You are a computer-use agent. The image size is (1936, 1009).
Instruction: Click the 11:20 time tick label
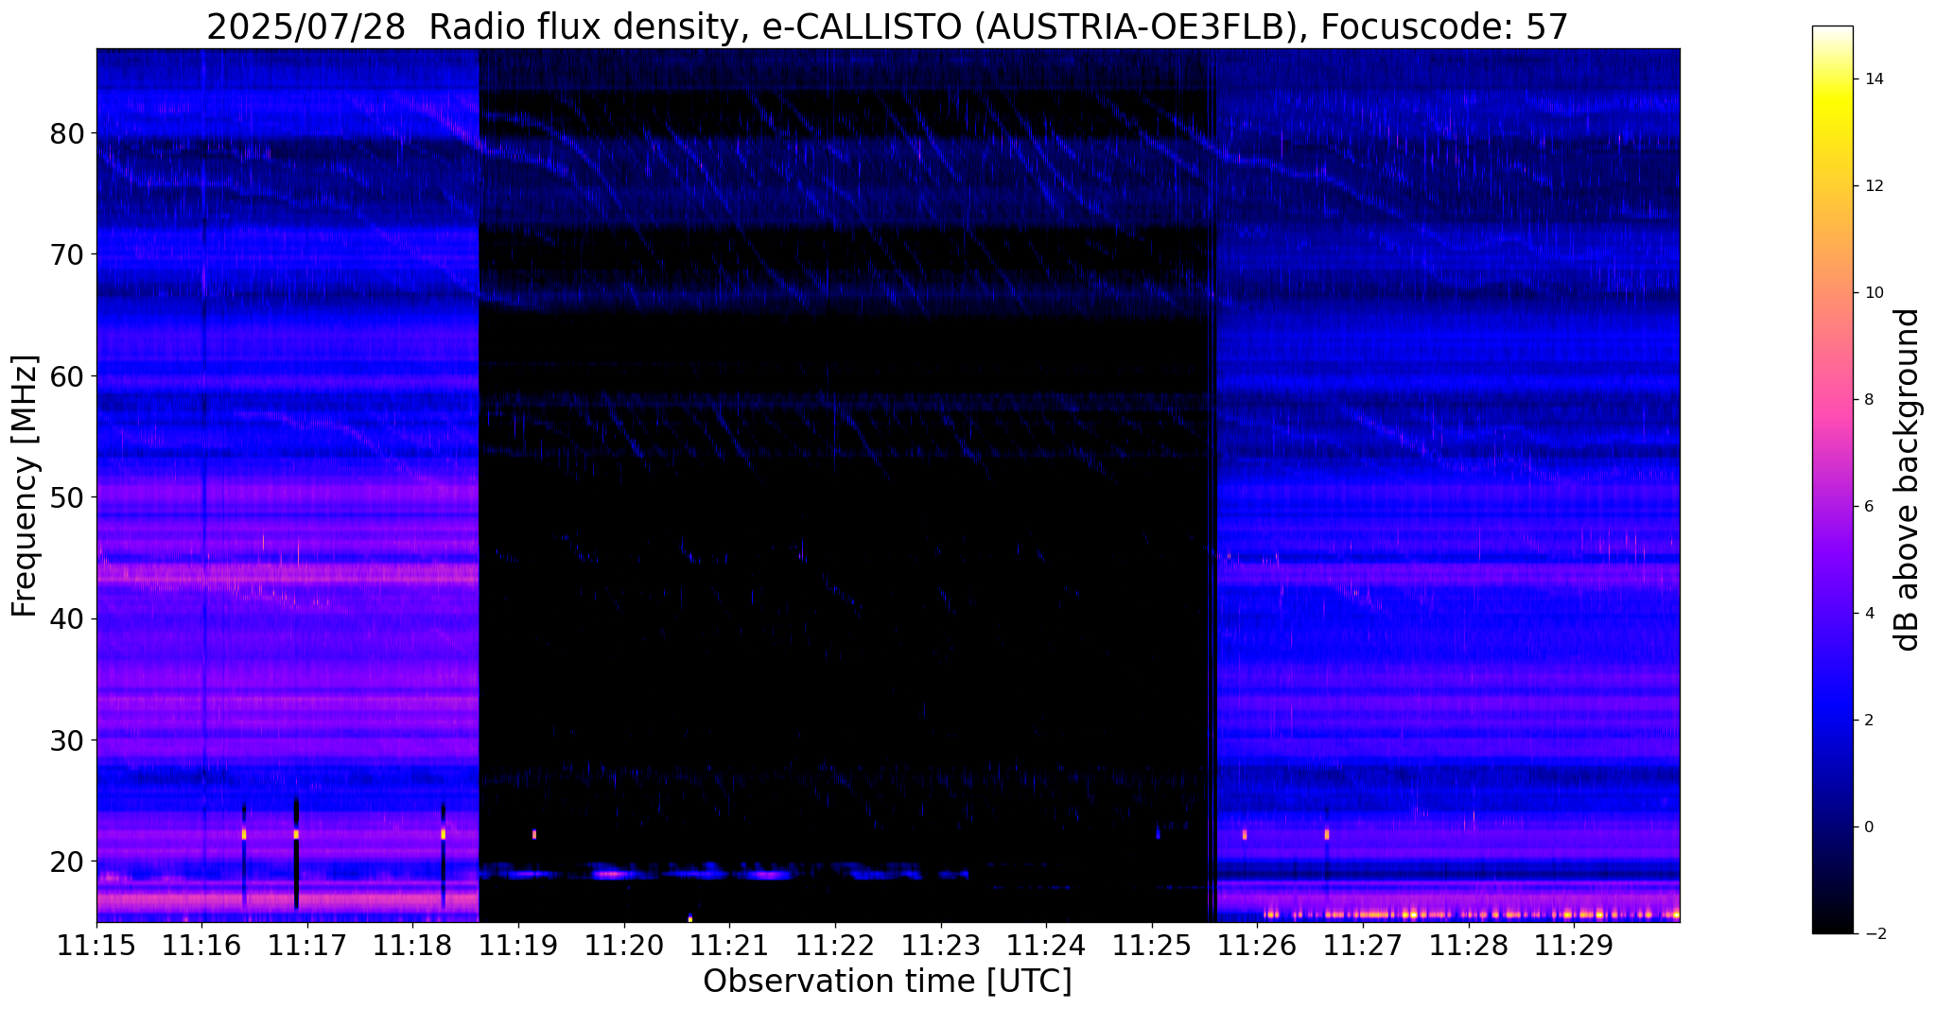tap(624, 946)
